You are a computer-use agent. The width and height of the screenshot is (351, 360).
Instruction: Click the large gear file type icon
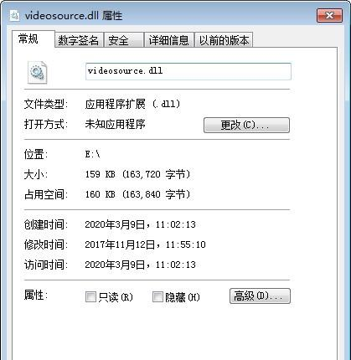click(x=38, y=72)
